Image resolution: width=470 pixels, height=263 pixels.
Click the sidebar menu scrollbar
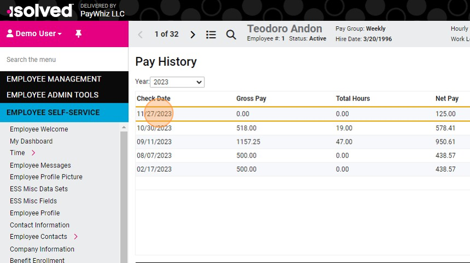[124, 197]
